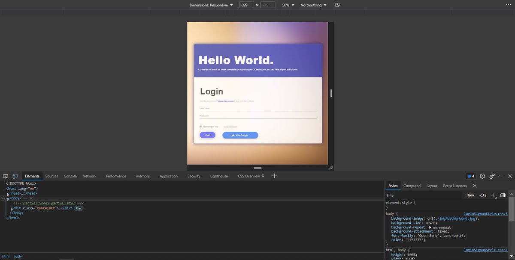Close the DevTools panel
This screenshot has width=515, height=260.
[x=510, y=176]
